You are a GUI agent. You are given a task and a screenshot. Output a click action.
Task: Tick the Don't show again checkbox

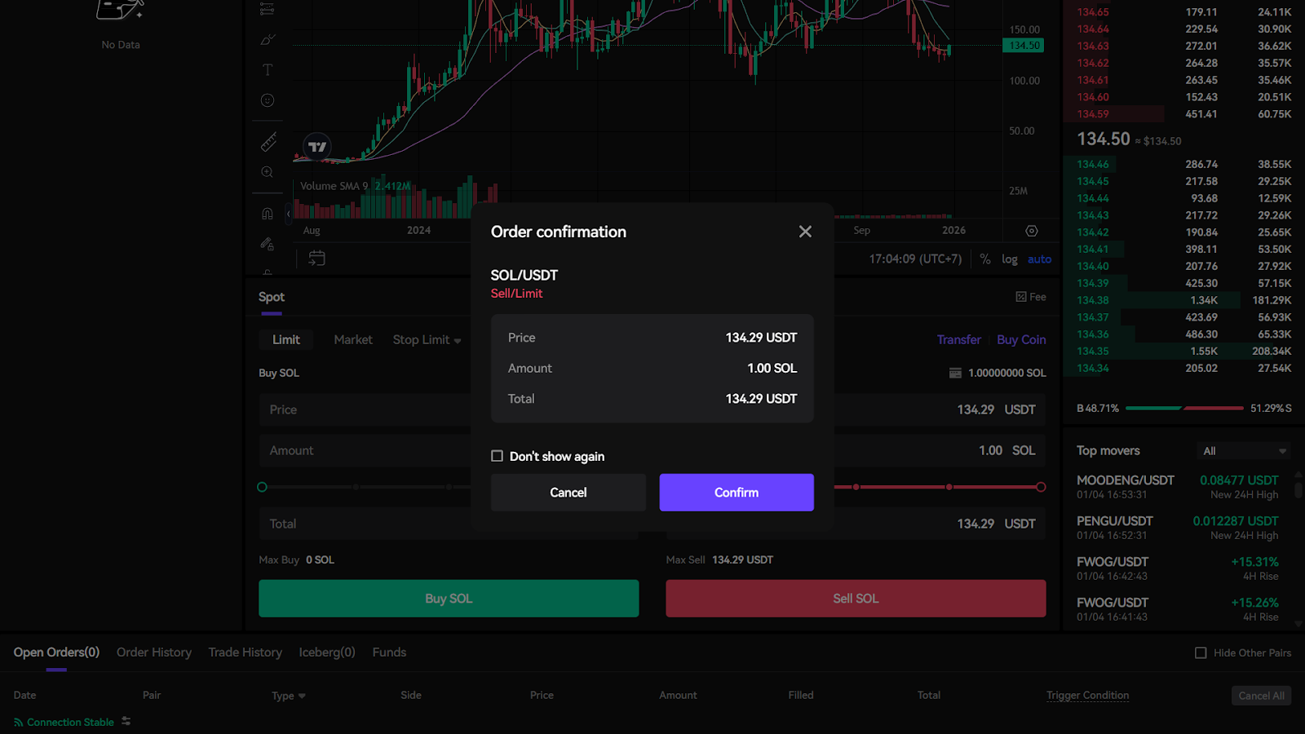click(x=497, y=456)
